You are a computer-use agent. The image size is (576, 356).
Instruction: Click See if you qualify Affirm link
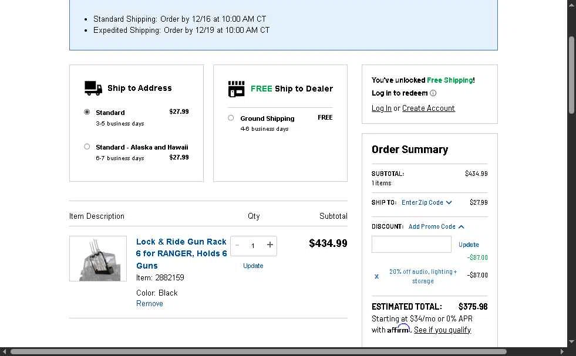coord(442,330)
